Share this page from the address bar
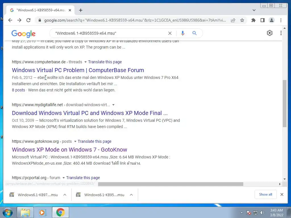Screen dimensions: 291x218 tap(233, 20)
